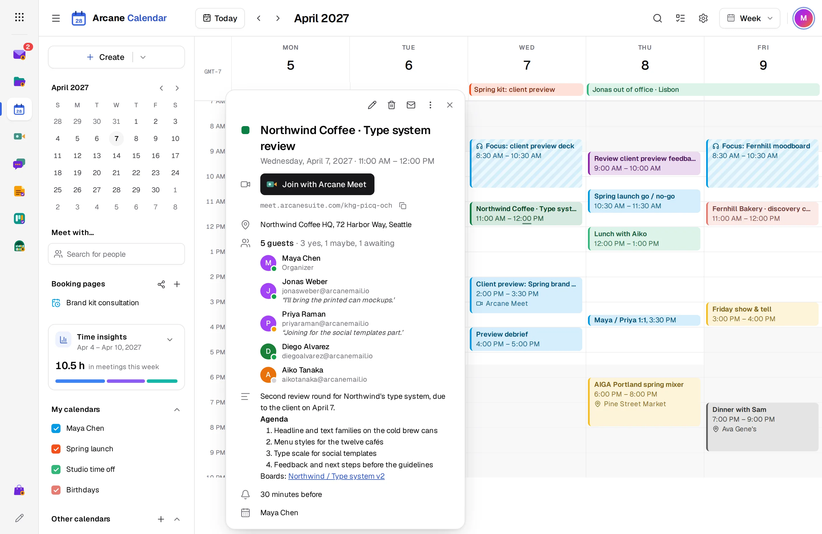
Task: Open the Meet video app in sidebar
Action: tap(19, 136)
